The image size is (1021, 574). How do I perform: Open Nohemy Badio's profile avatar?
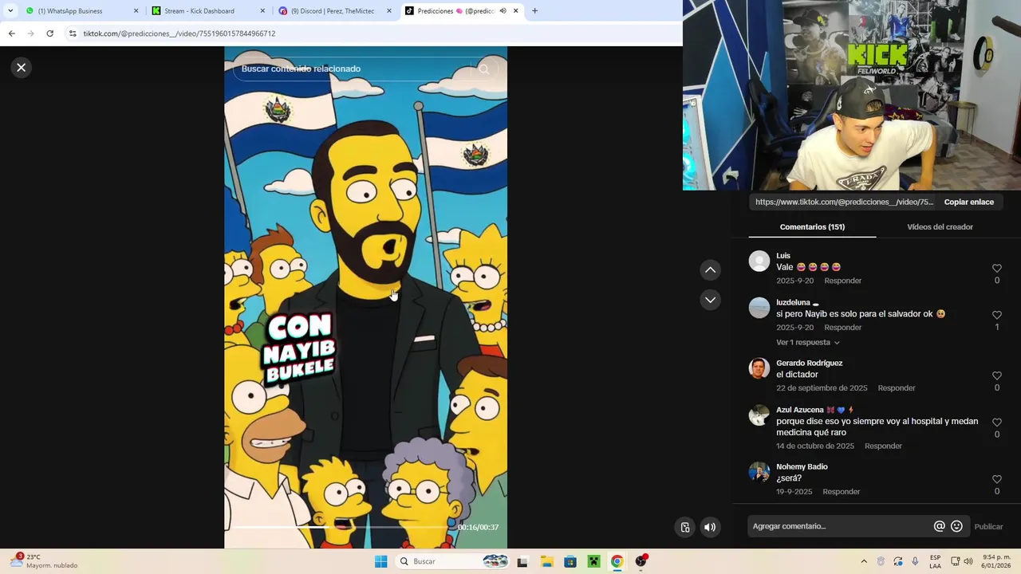click(x=759, y=472)
